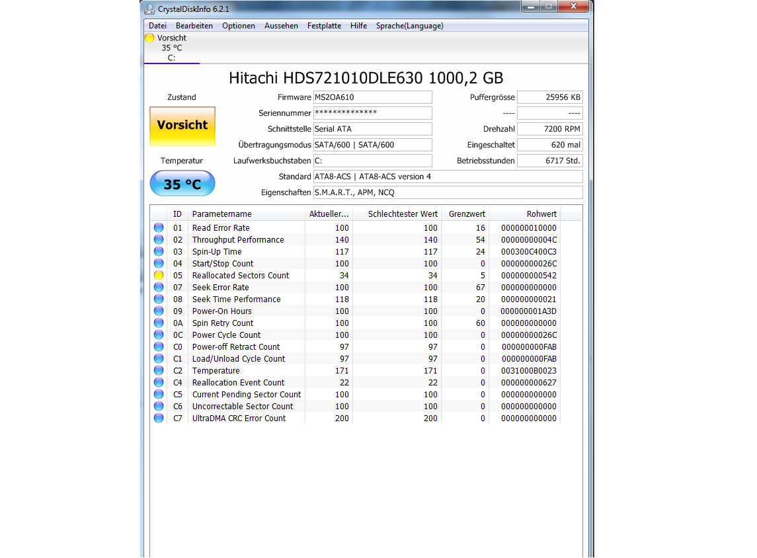Click the Firmware field MS2OA610
Screen dimensions: 757x558
pyautogui.click(x=373, y=97)
